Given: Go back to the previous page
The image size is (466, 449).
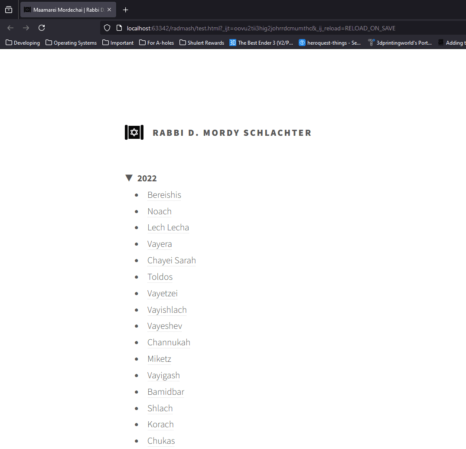Looking at the screenshot, I should tap(10, 28).
